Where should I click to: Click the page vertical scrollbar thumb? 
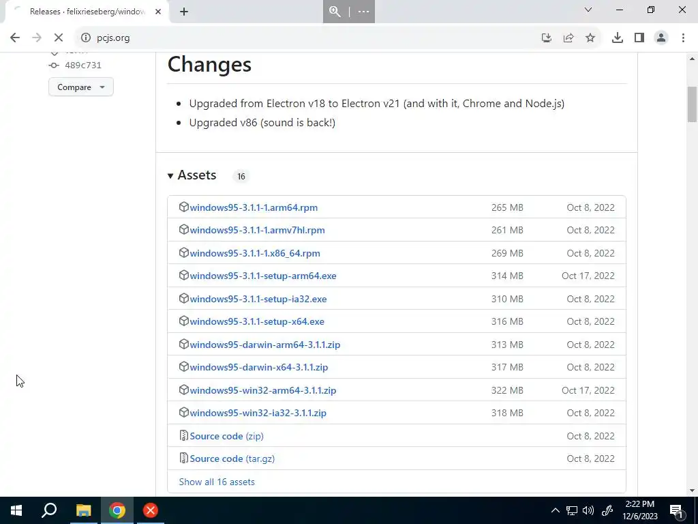(x=692, y=104)
